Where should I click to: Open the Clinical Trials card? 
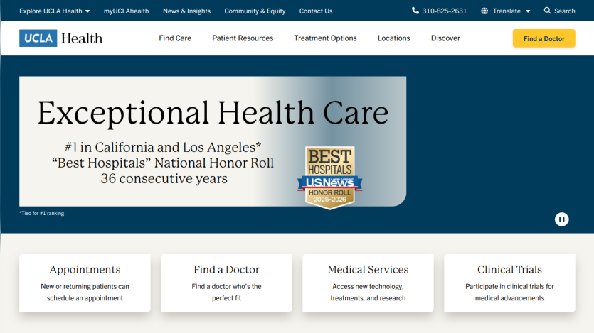tap(509, 283)
